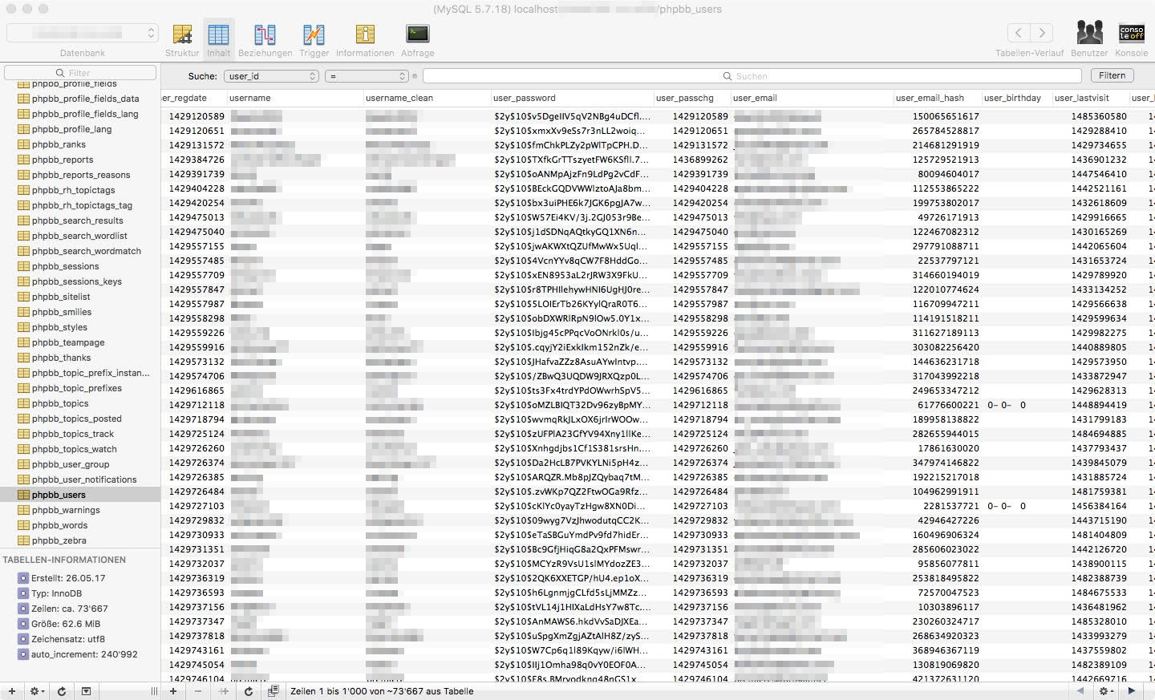Image resolution: width=1155 pixels, height=700 pixels.
Task: Refresh table contents with the reload icon
Action: (x=248, y=690)
